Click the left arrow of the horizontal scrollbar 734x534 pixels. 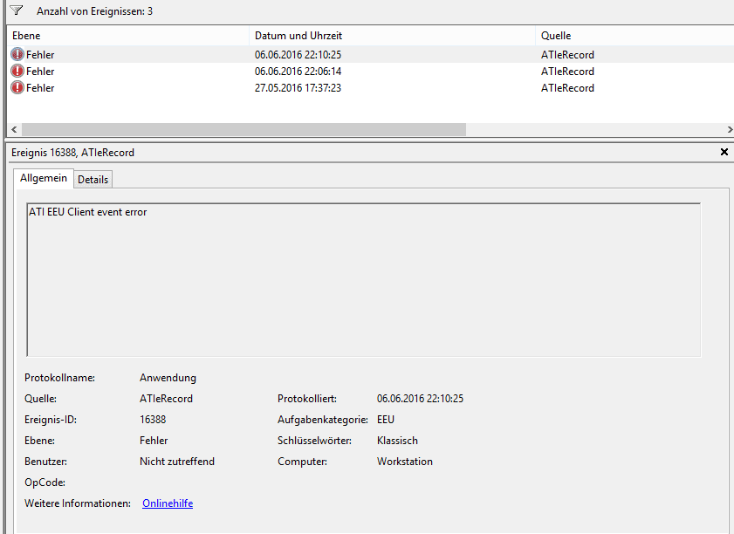(x=12, y=129)
